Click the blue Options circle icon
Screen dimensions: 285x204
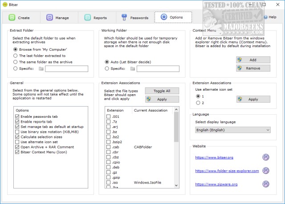pos(164,17)
